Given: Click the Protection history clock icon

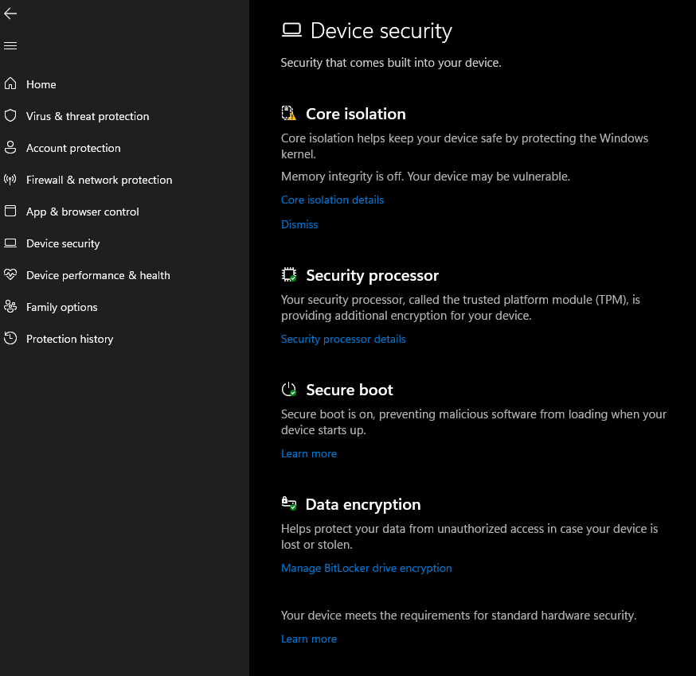Looking at the screenshot, I should pos(10,338).
